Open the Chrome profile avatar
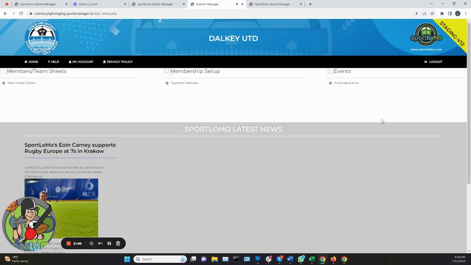Image resolution: width=471 pixels, height=265 pixels. tap(458, 14)
